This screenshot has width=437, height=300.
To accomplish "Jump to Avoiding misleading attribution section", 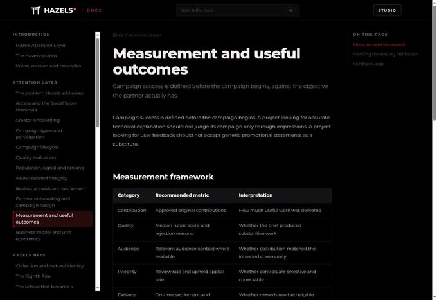I will [386, 54].
